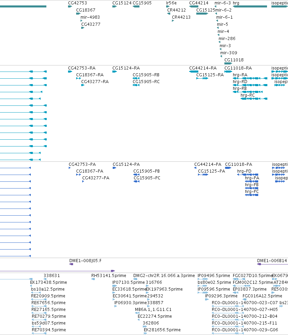The height and width of the screenshot is (335, 288).
Task: Select the IP09496.5prime EST label
Action: (x=214, y=276)
